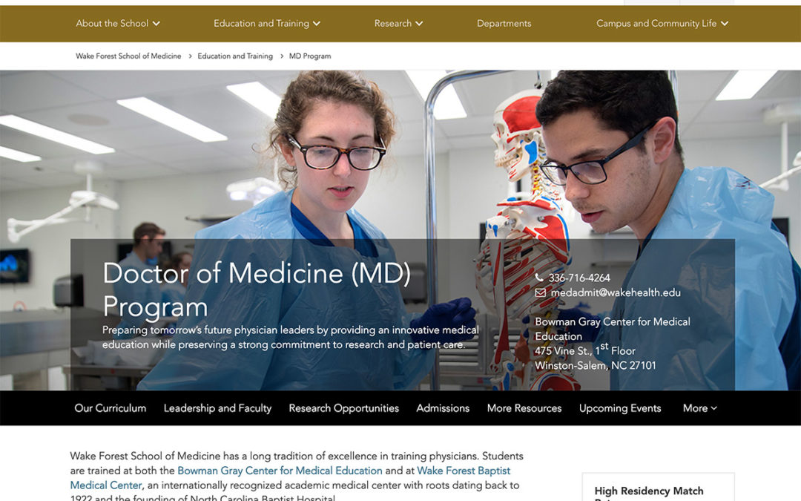
Task: Click Winston-Salem, NC 27101 text
Action: tap(595, 365)
